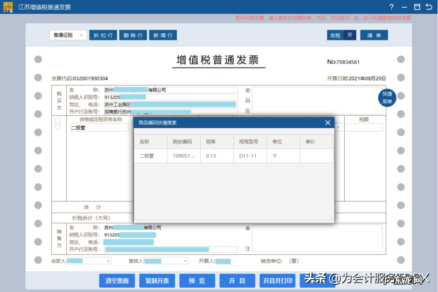This screenshot has height=292, width=438.
Task: Issue the invoice with 开具
Action: coord(237,281)
